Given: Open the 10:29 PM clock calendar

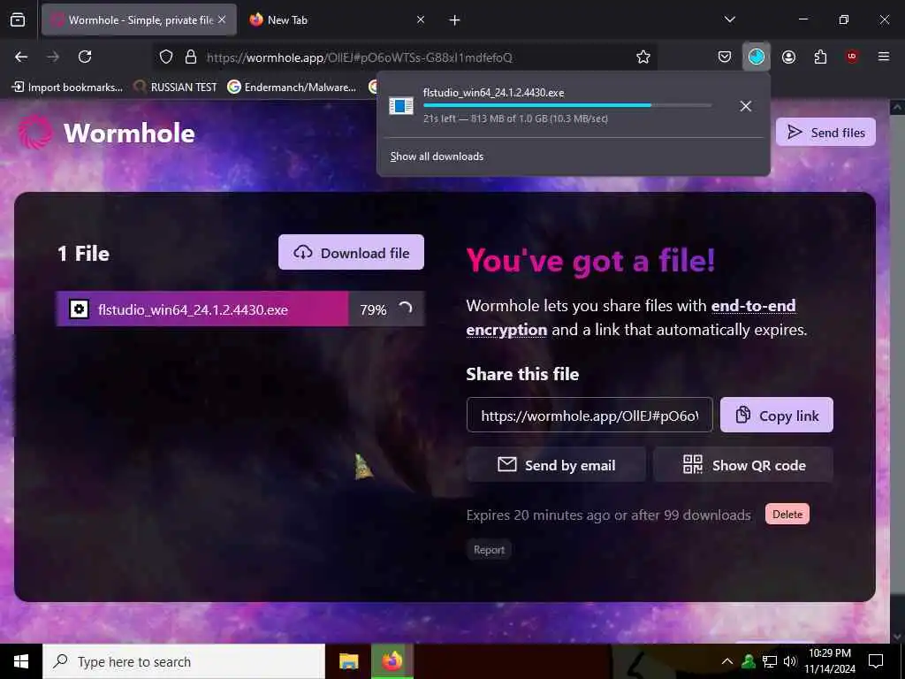Looking at the screenshot, I should [830, 661].
